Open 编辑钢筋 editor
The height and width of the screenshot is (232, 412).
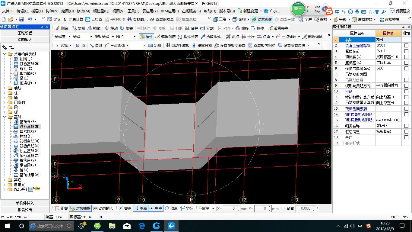click(166, 37)
